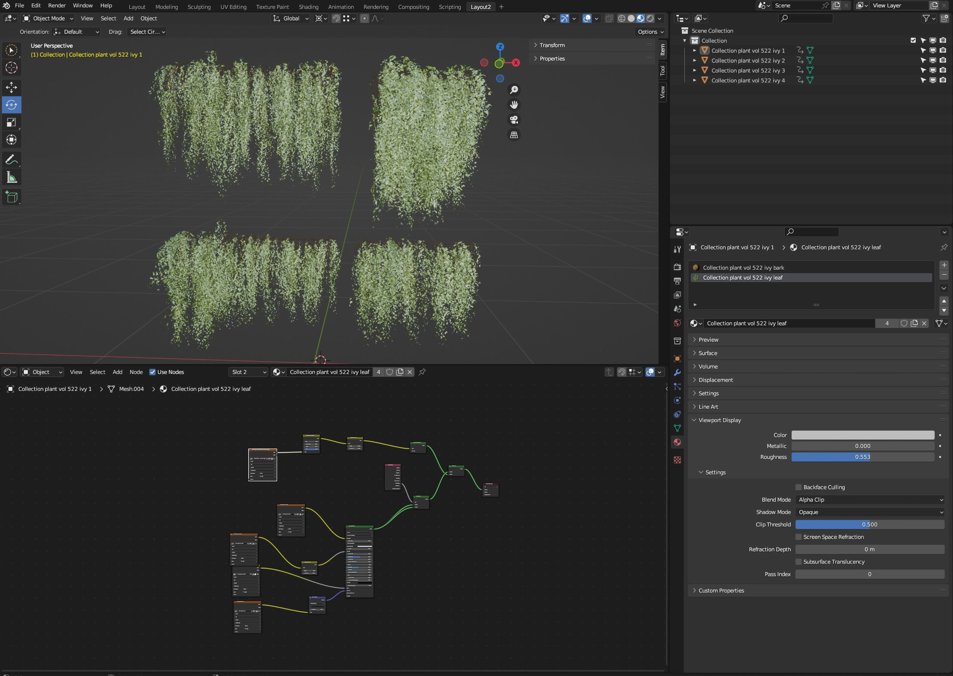Adjust the Roughness slider
953x676 pixels.
863,457
